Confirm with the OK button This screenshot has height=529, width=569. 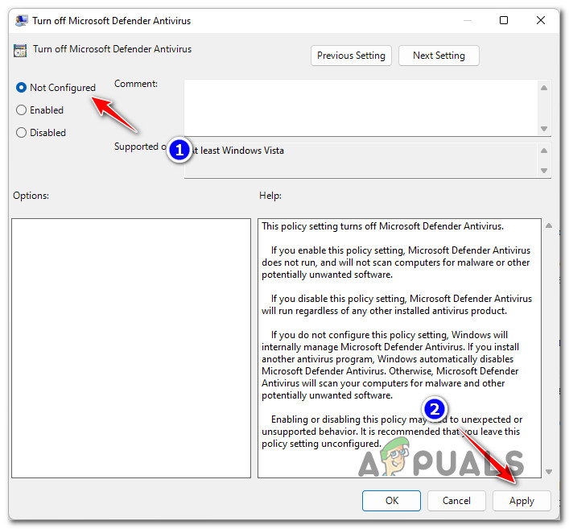392,501
